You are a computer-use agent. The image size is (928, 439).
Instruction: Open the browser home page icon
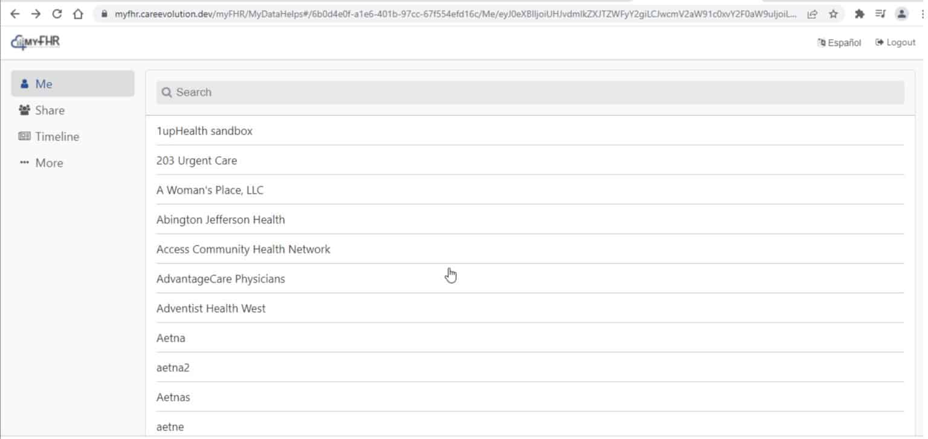[x=78, y=14]
